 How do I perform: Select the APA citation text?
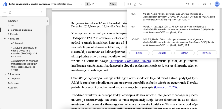click(178, 30)
